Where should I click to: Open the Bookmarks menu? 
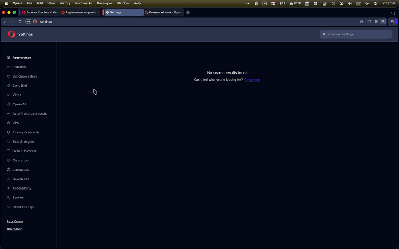(x=83, y=3)
